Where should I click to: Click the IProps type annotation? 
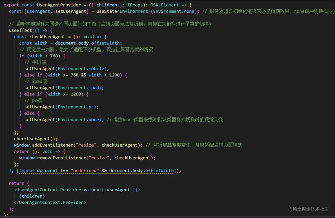(135, 5)
